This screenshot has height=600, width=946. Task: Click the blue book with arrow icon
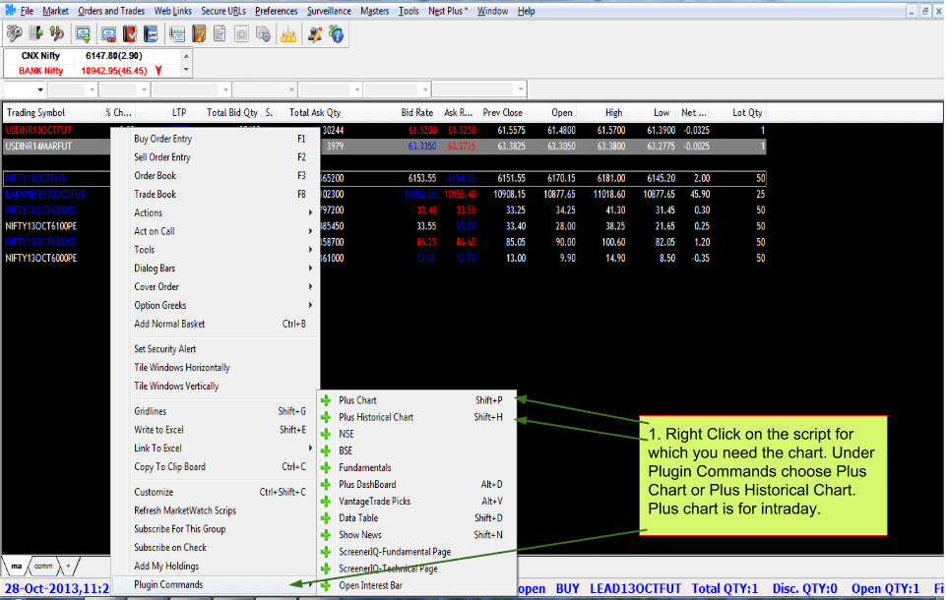click(x=151, y=34)
